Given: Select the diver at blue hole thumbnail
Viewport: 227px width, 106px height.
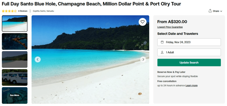Looking at the screenshot, I should coord(15,42).
